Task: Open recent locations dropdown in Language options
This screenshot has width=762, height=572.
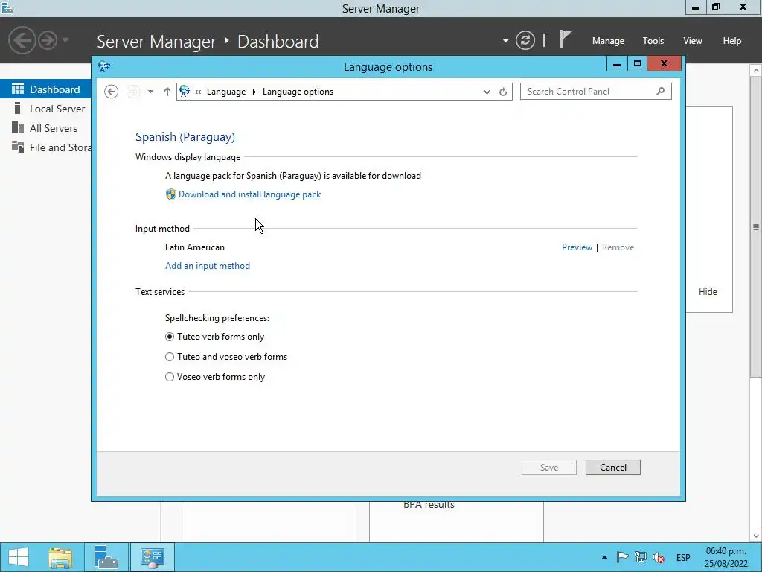Action: pos(150,92)
